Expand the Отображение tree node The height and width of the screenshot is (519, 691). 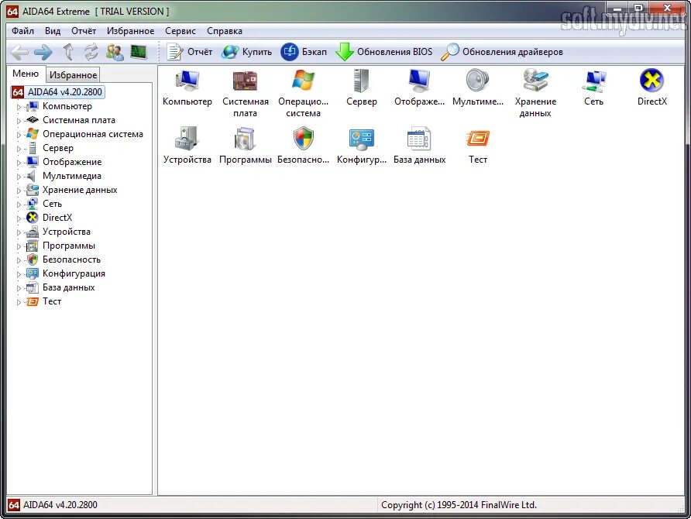coord(19,163)
